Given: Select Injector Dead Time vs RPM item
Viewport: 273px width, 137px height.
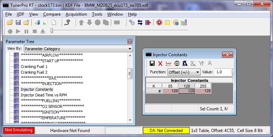Looking at the screenshot, I should click(44, 95).
